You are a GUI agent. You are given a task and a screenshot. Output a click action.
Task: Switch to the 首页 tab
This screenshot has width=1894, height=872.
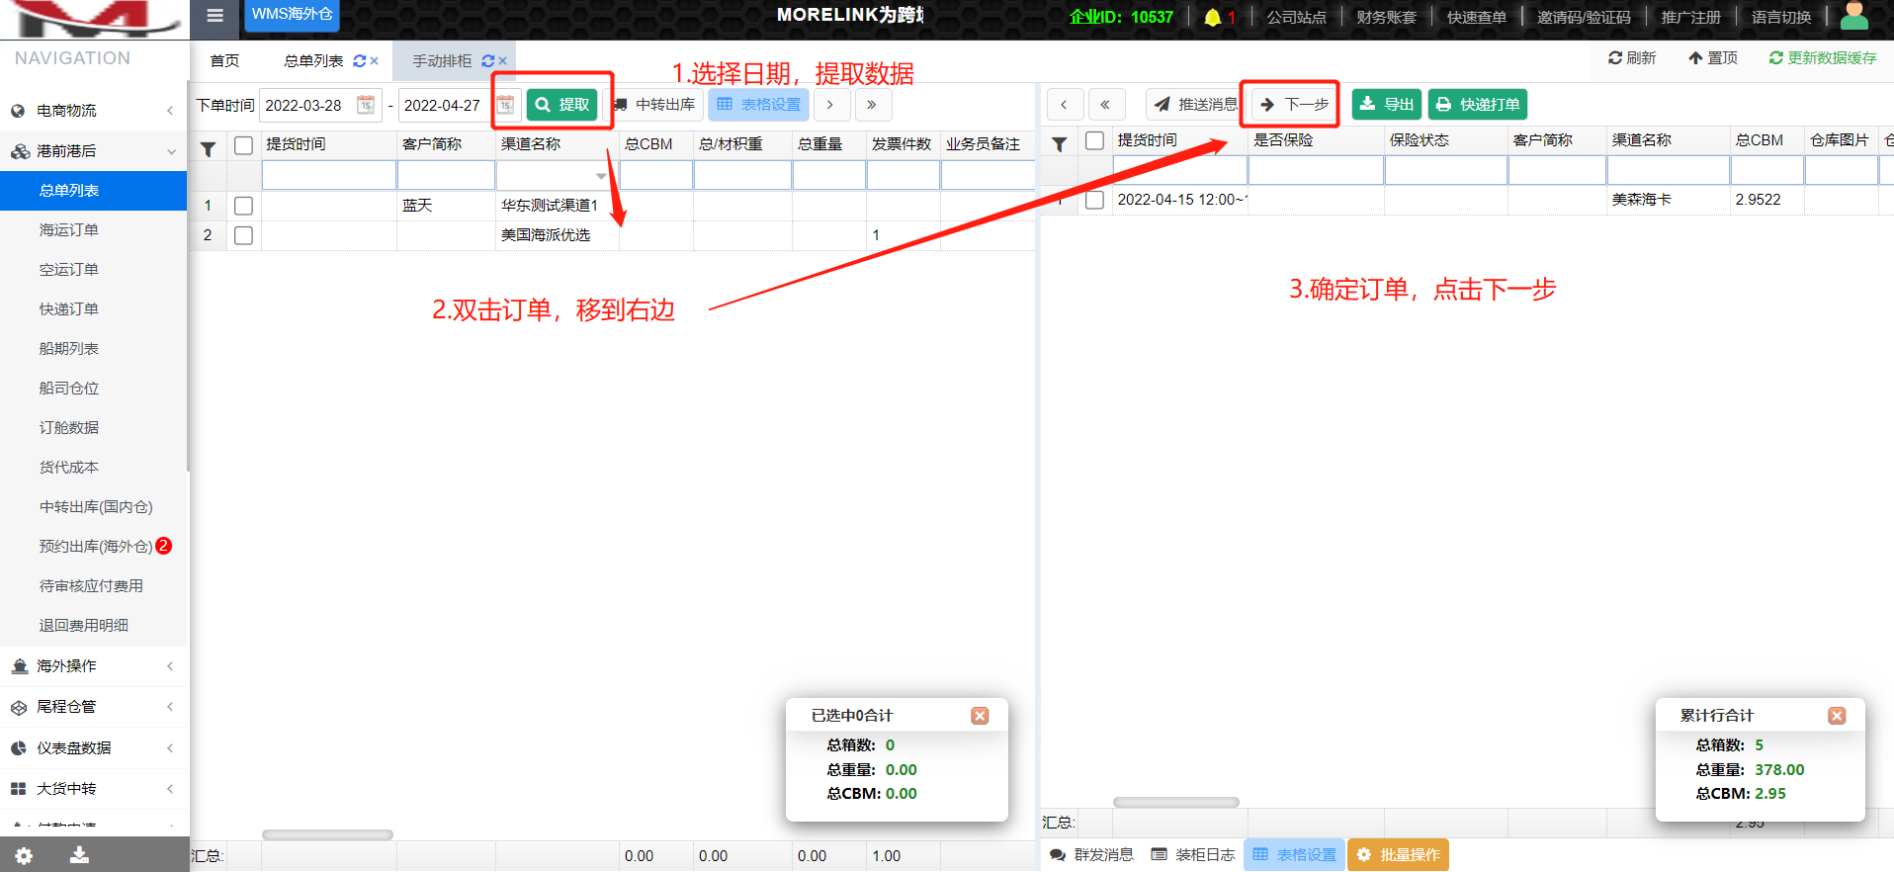224,61
